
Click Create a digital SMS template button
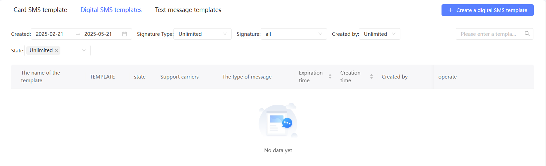487,10
